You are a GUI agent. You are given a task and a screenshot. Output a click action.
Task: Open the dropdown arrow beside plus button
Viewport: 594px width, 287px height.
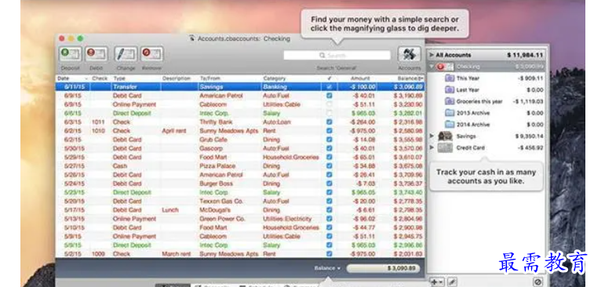pos(441,282)
